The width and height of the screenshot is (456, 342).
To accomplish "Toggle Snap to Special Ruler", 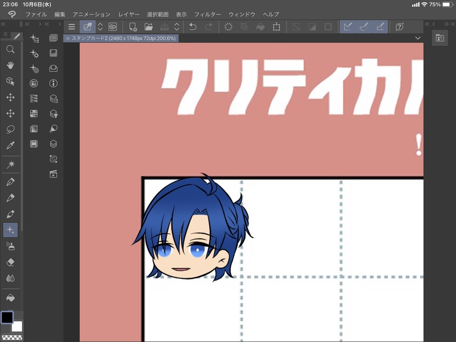I will point(364,27).
